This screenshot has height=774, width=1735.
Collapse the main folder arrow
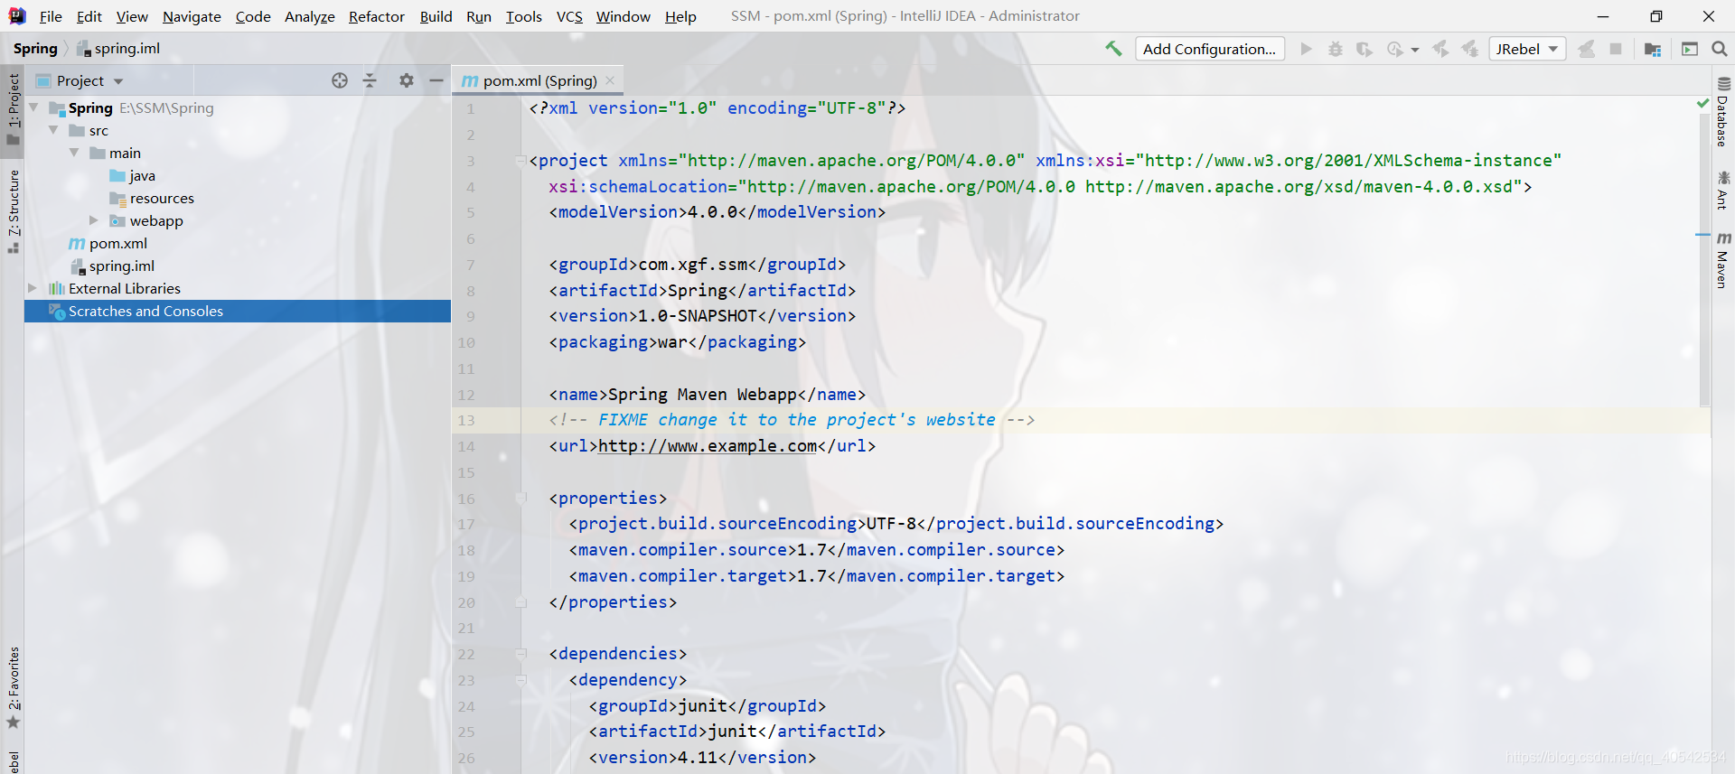click(74, 153)
